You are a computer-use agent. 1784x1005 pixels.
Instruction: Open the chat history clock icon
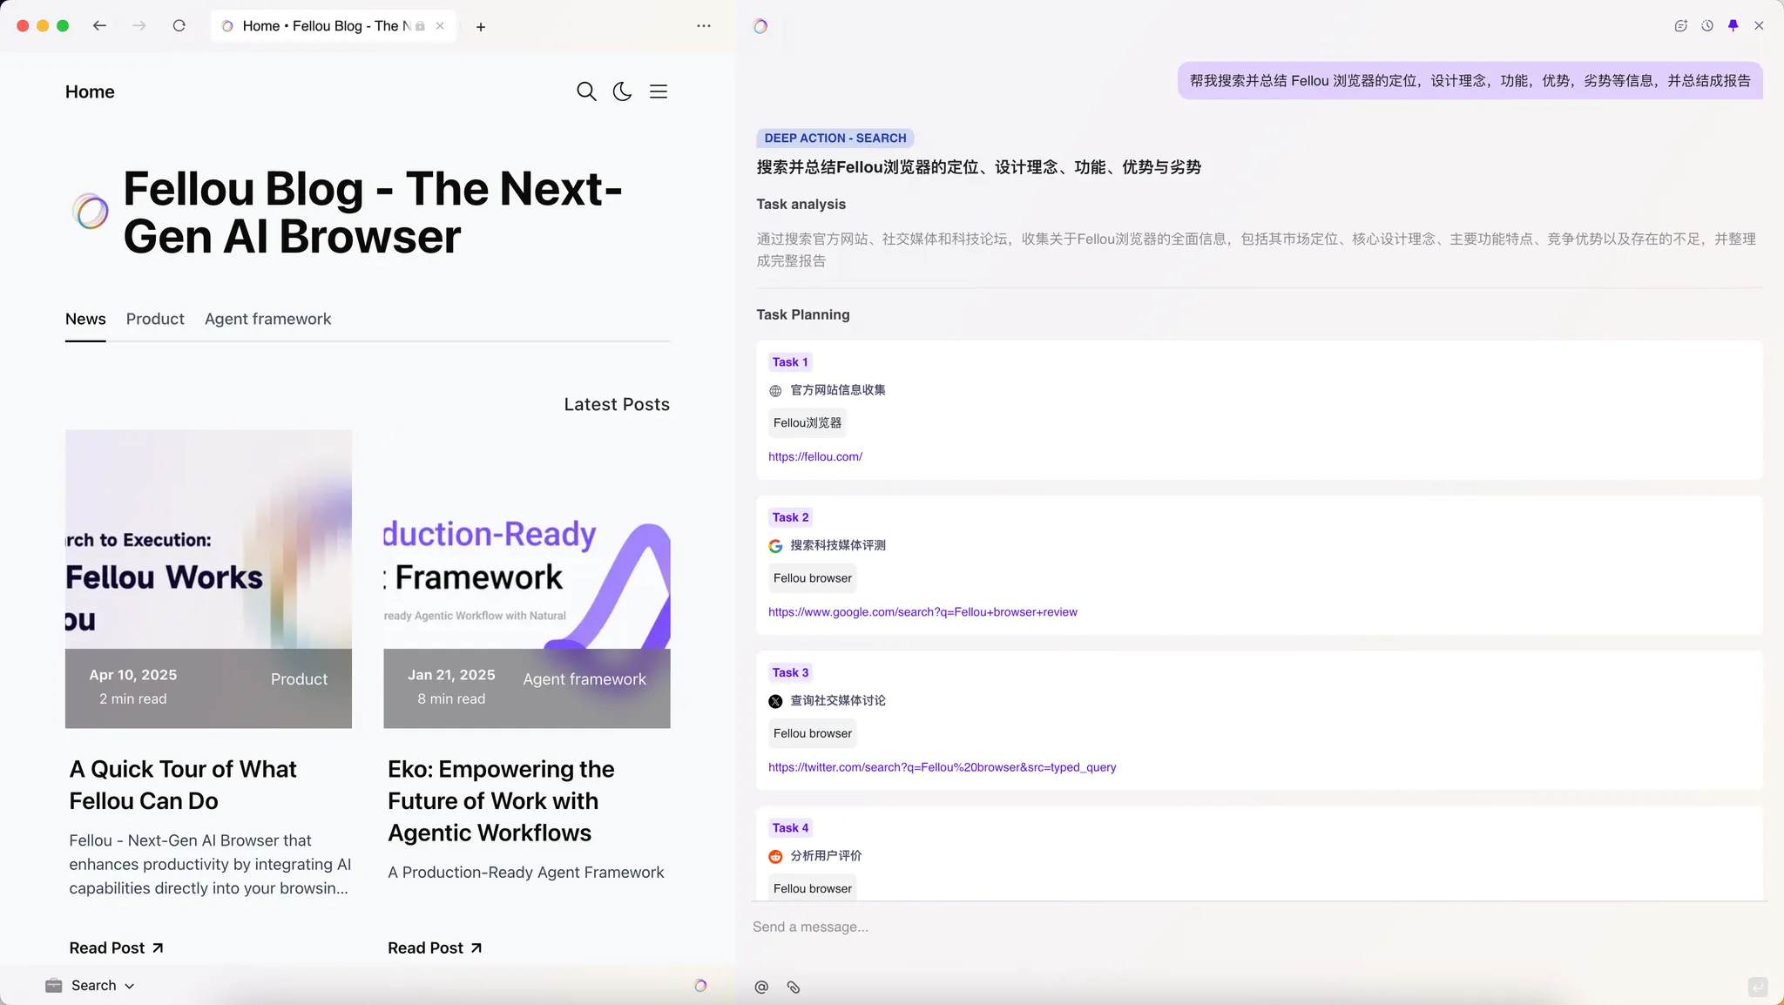click(1707, 26)
